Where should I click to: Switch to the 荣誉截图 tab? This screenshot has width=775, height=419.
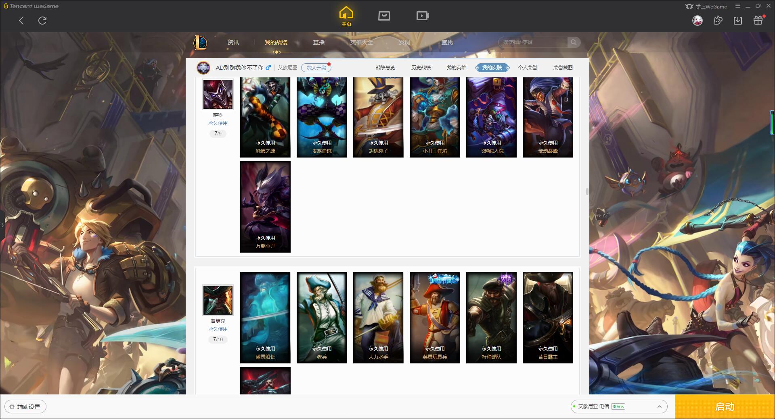tap(563, 68)
